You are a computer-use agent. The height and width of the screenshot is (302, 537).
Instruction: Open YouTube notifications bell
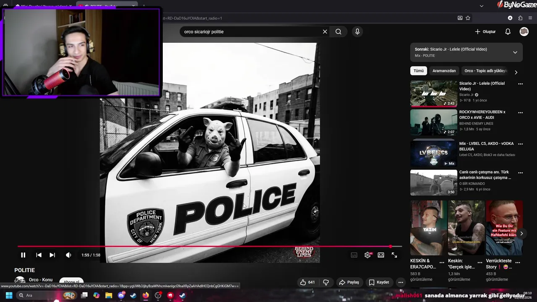click(x=508, y=31)
